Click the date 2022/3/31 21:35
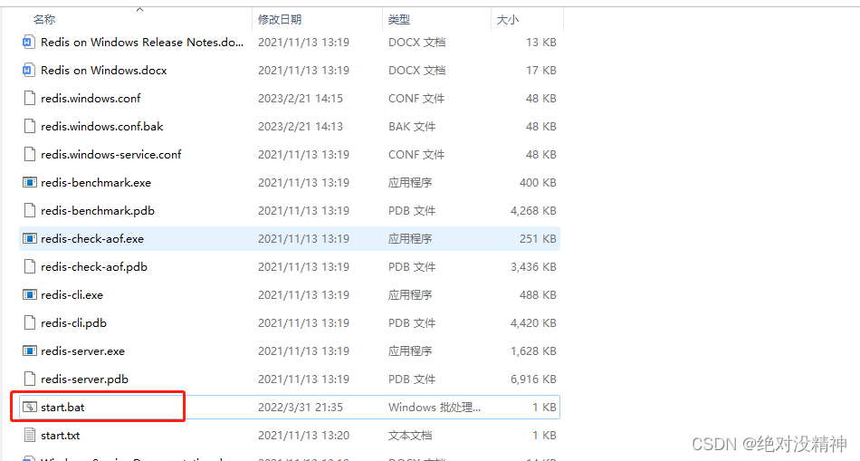 [300, 408]
